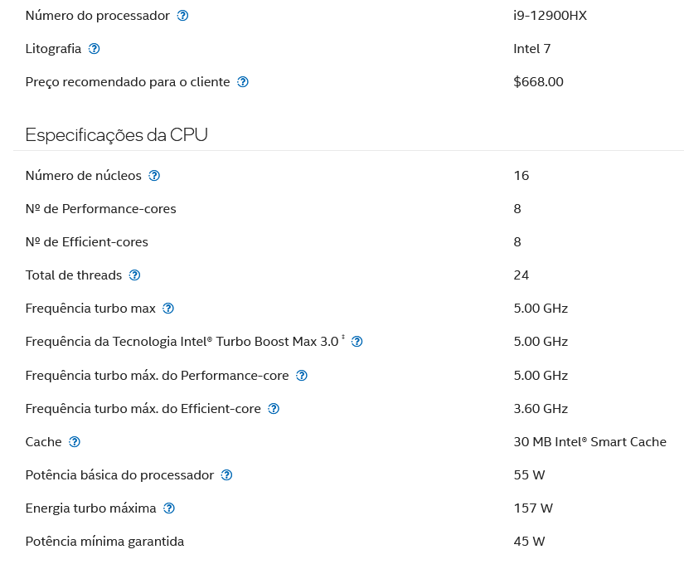Click the Especificações da CPU section heading
684x569 pixels.
116,134
